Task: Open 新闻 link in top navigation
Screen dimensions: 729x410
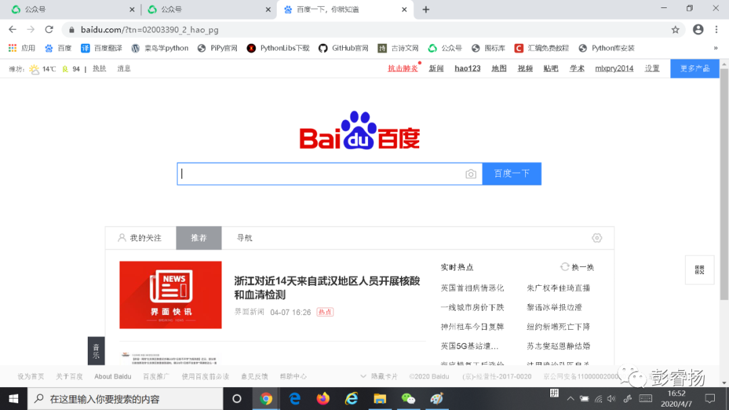Action: click(x=436, y=68)
